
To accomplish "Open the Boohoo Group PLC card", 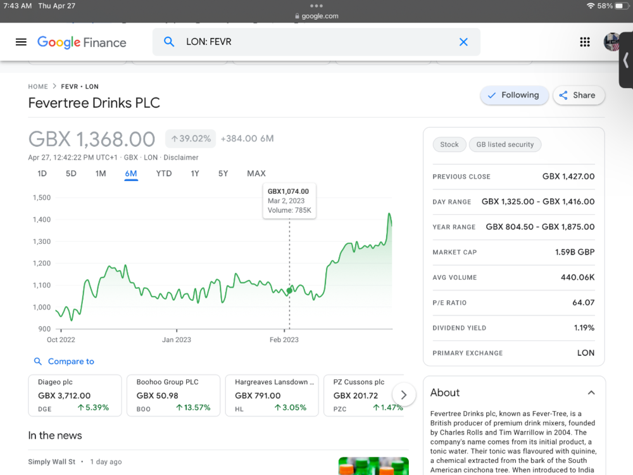I will 173,395.
